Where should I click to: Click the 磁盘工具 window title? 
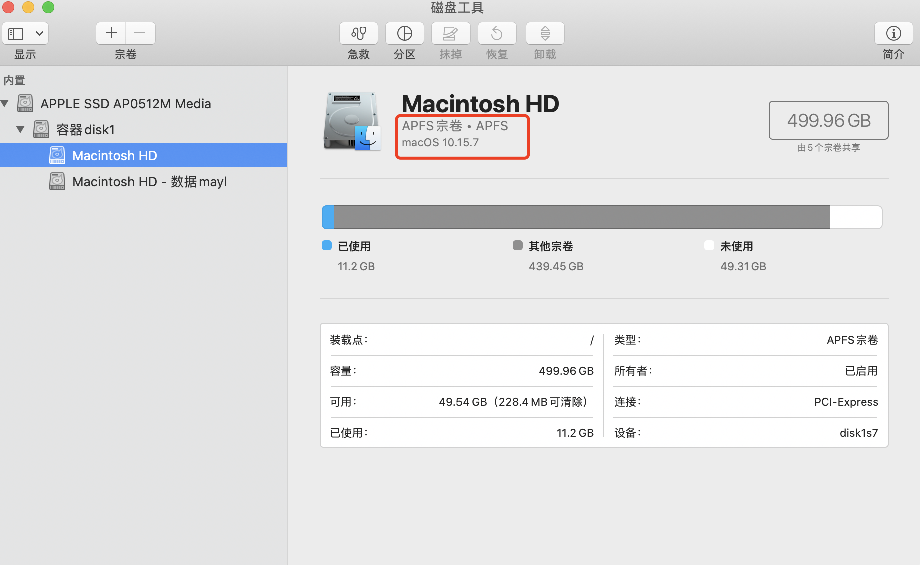point(457,7)
